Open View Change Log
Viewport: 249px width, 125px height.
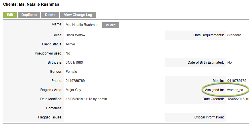(78, 15)
